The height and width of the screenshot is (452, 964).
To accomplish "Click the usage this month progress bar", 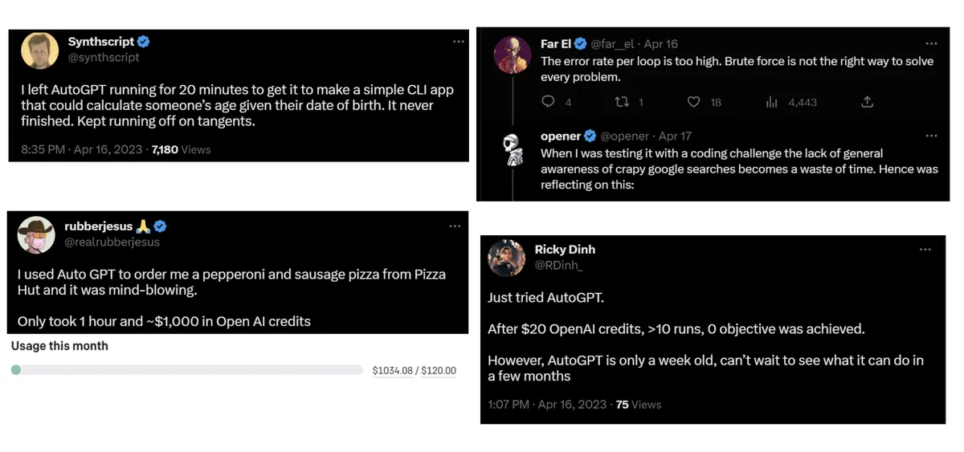I will point(187,370).
